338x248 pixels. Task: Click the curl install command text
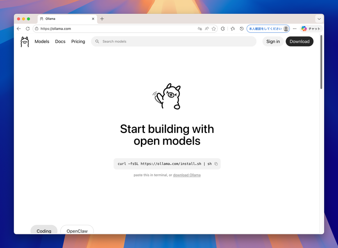(164, 164)
